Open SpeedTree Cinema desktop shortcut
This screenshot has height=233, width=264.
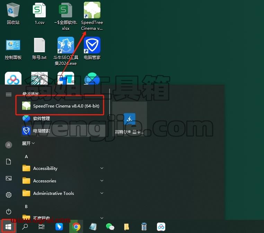[x=92, y=16]
